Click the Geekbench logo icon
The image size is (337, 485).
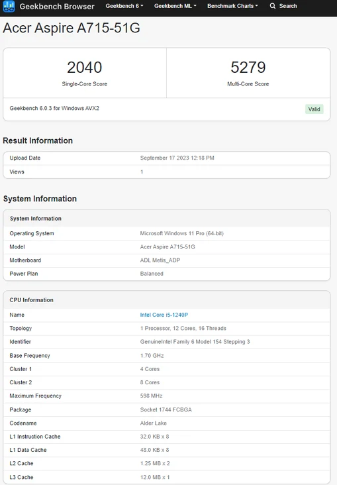9,6
